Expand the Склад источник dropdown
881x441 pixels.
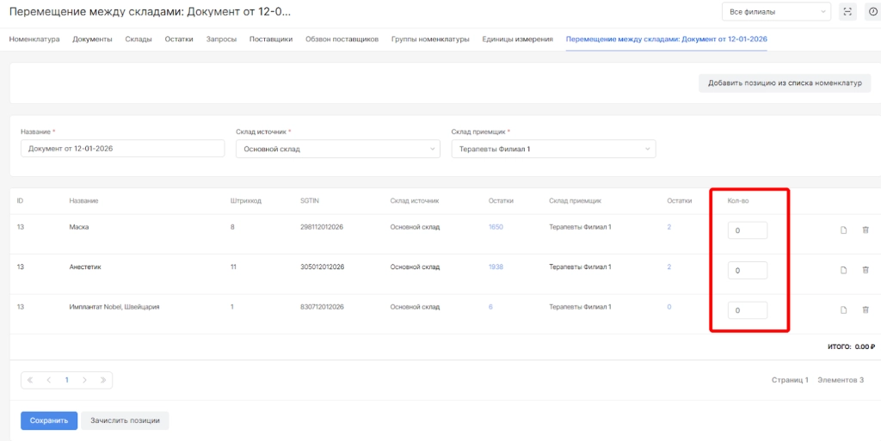click(338, 149)
